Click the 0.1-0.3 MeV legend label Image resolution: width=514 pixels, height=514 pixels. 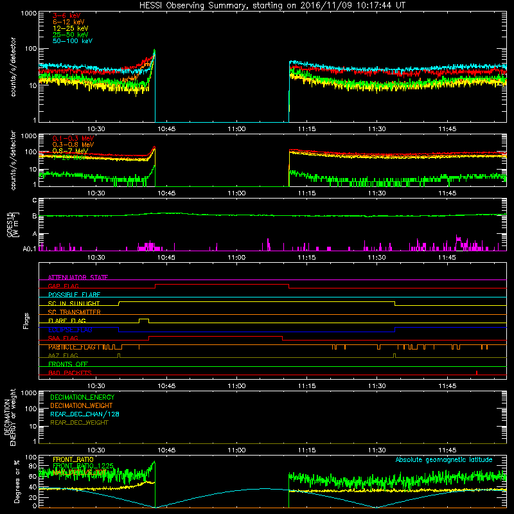73,138
